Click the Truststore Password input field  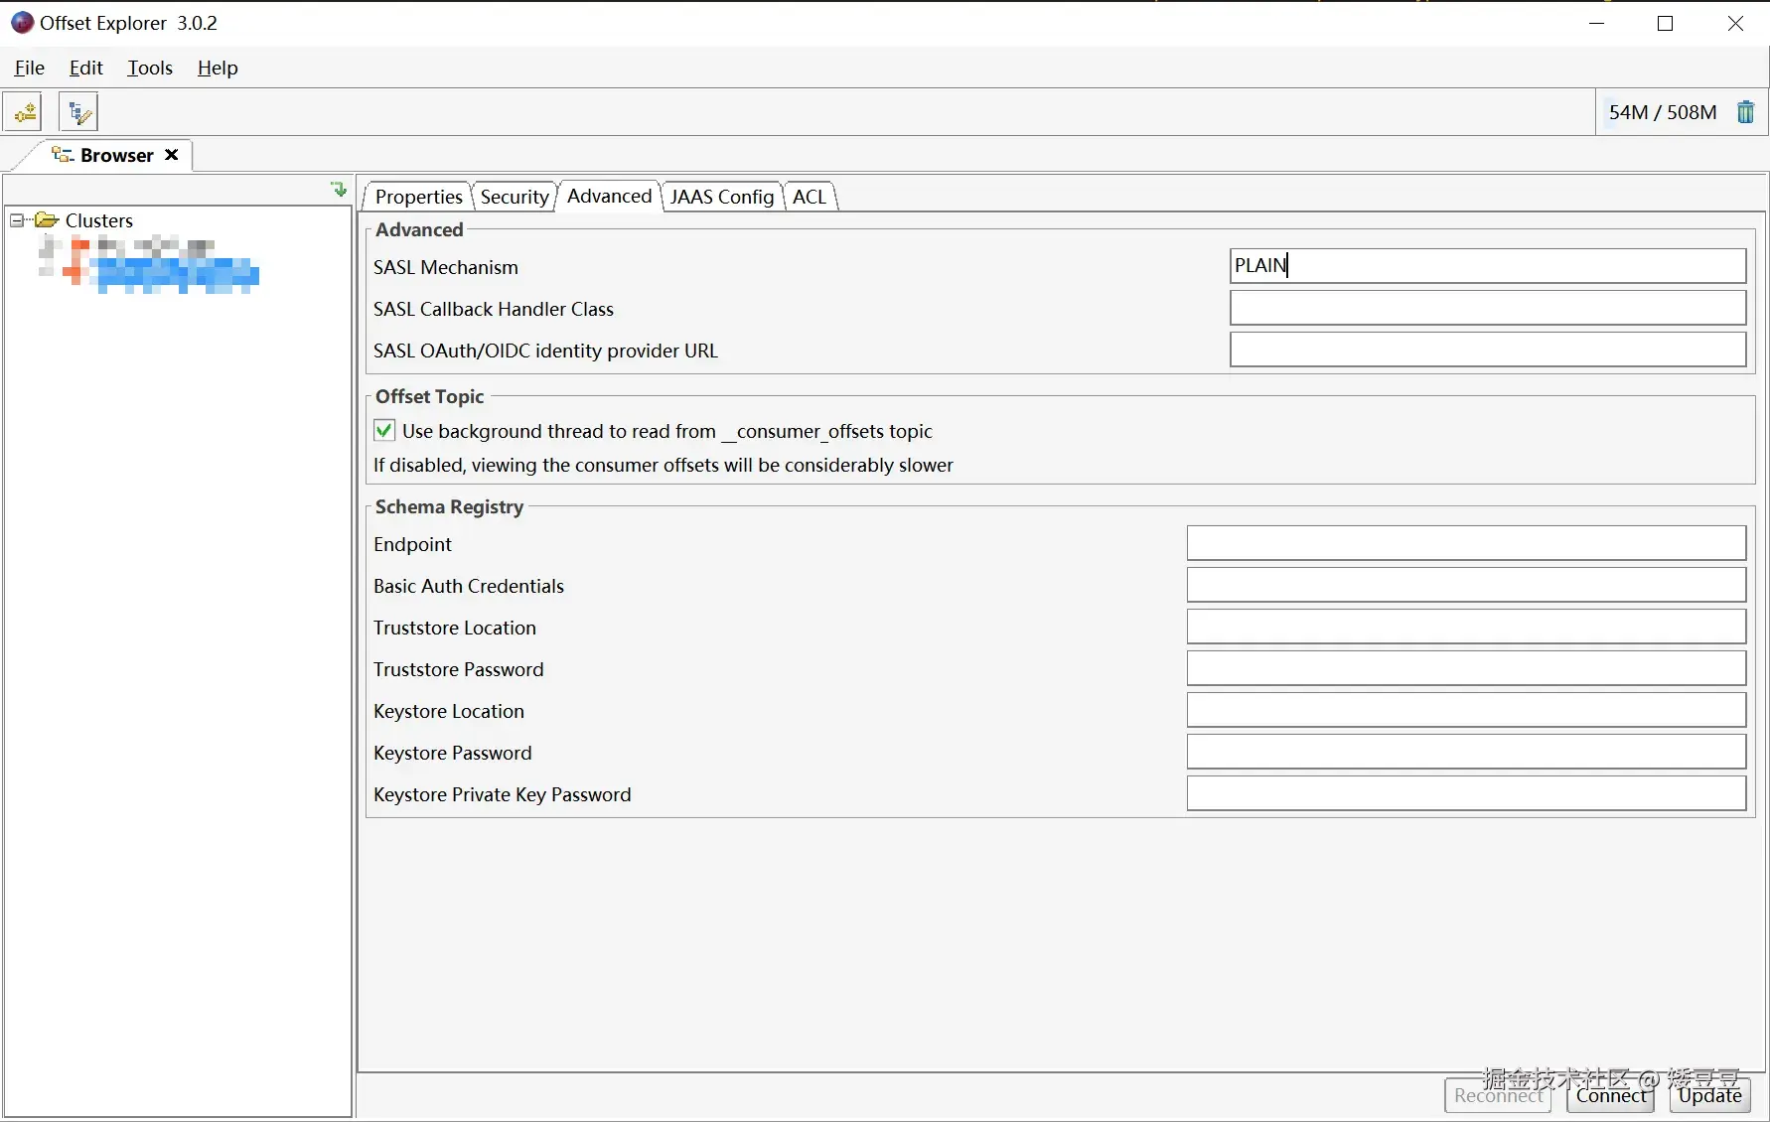click(x=1465, y=668)
